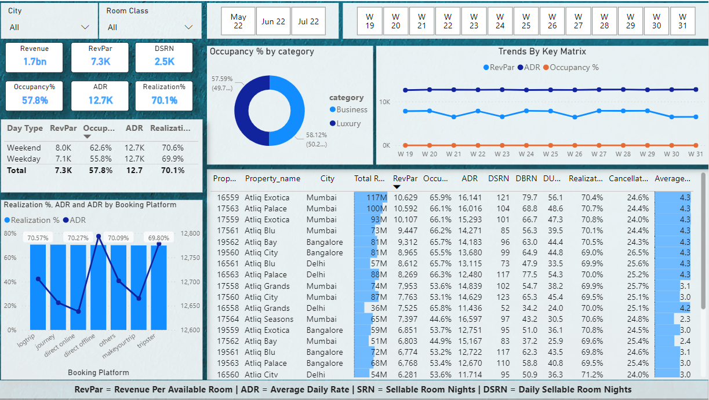Select Business category legend marker
The width and height of the screenshot is (709, 400).
333,109
